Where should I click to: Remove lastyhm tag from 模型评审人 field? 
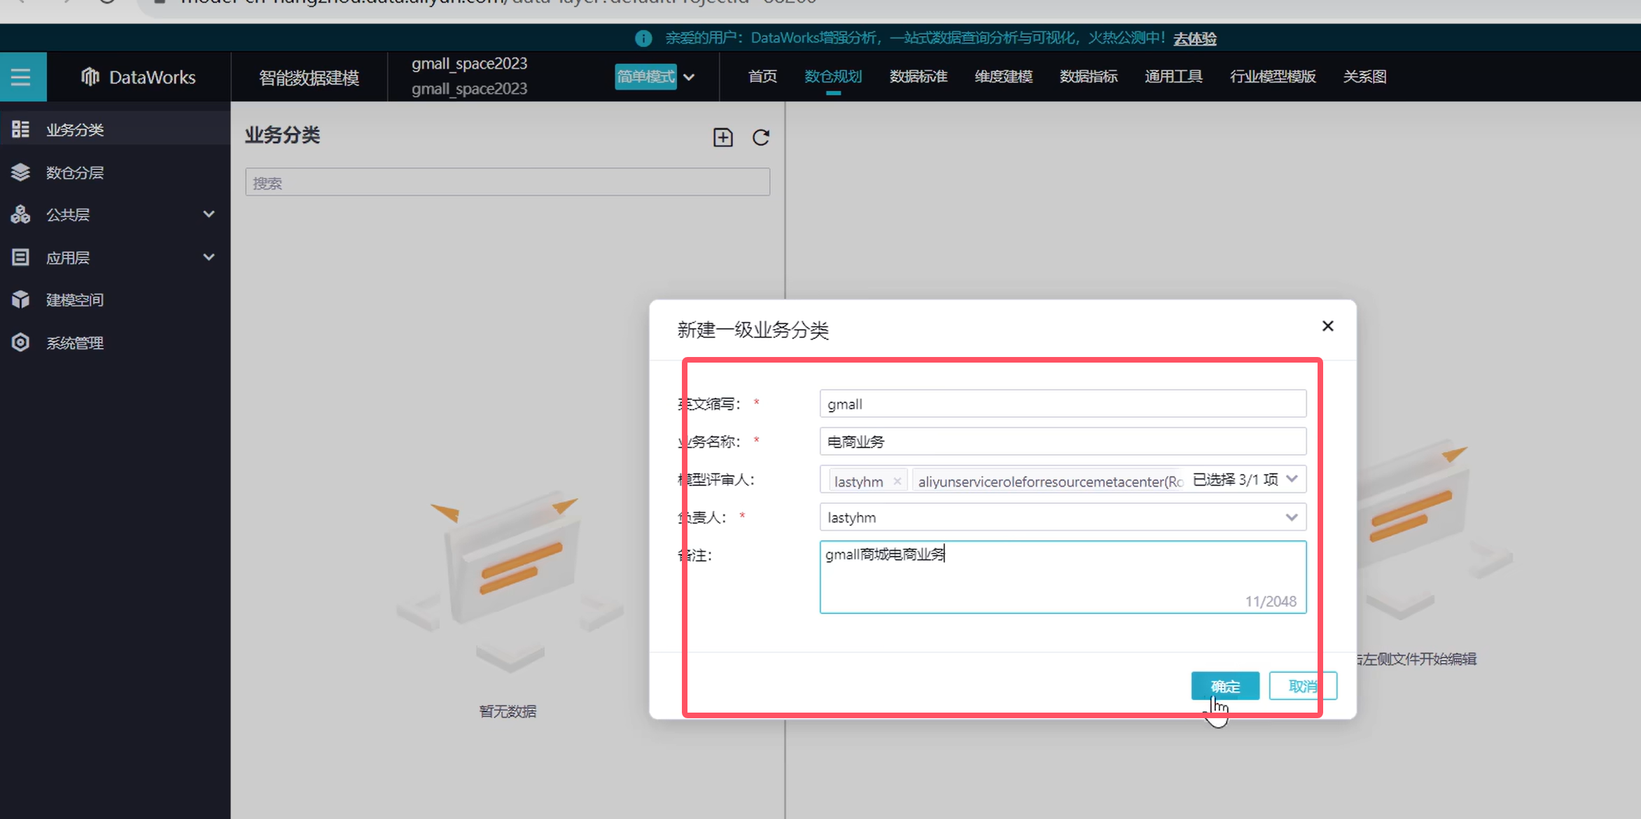[897, 481]
